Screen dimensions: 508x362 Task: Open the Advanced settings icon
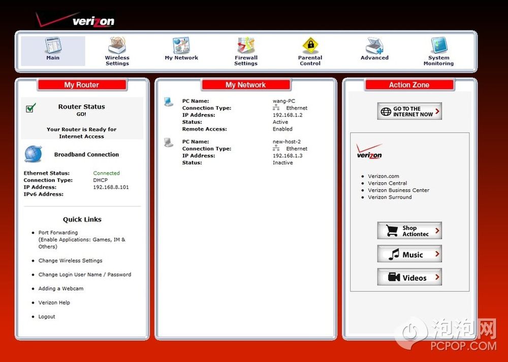pyautogui.click(x=374, y=45)
